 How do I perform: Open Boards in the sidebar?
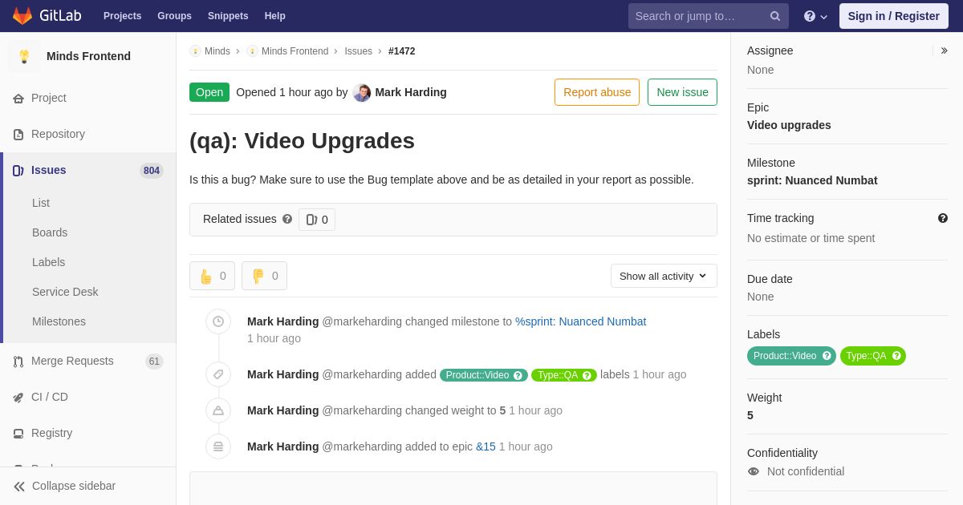coord(50,232)
